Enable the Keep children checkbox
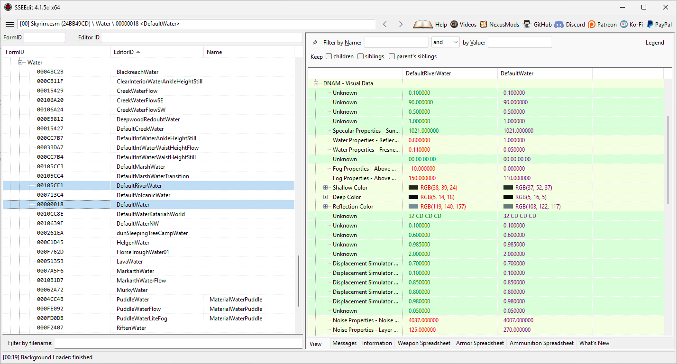The height and width of the screenshot is (364, 677). [x=329, y=56]
